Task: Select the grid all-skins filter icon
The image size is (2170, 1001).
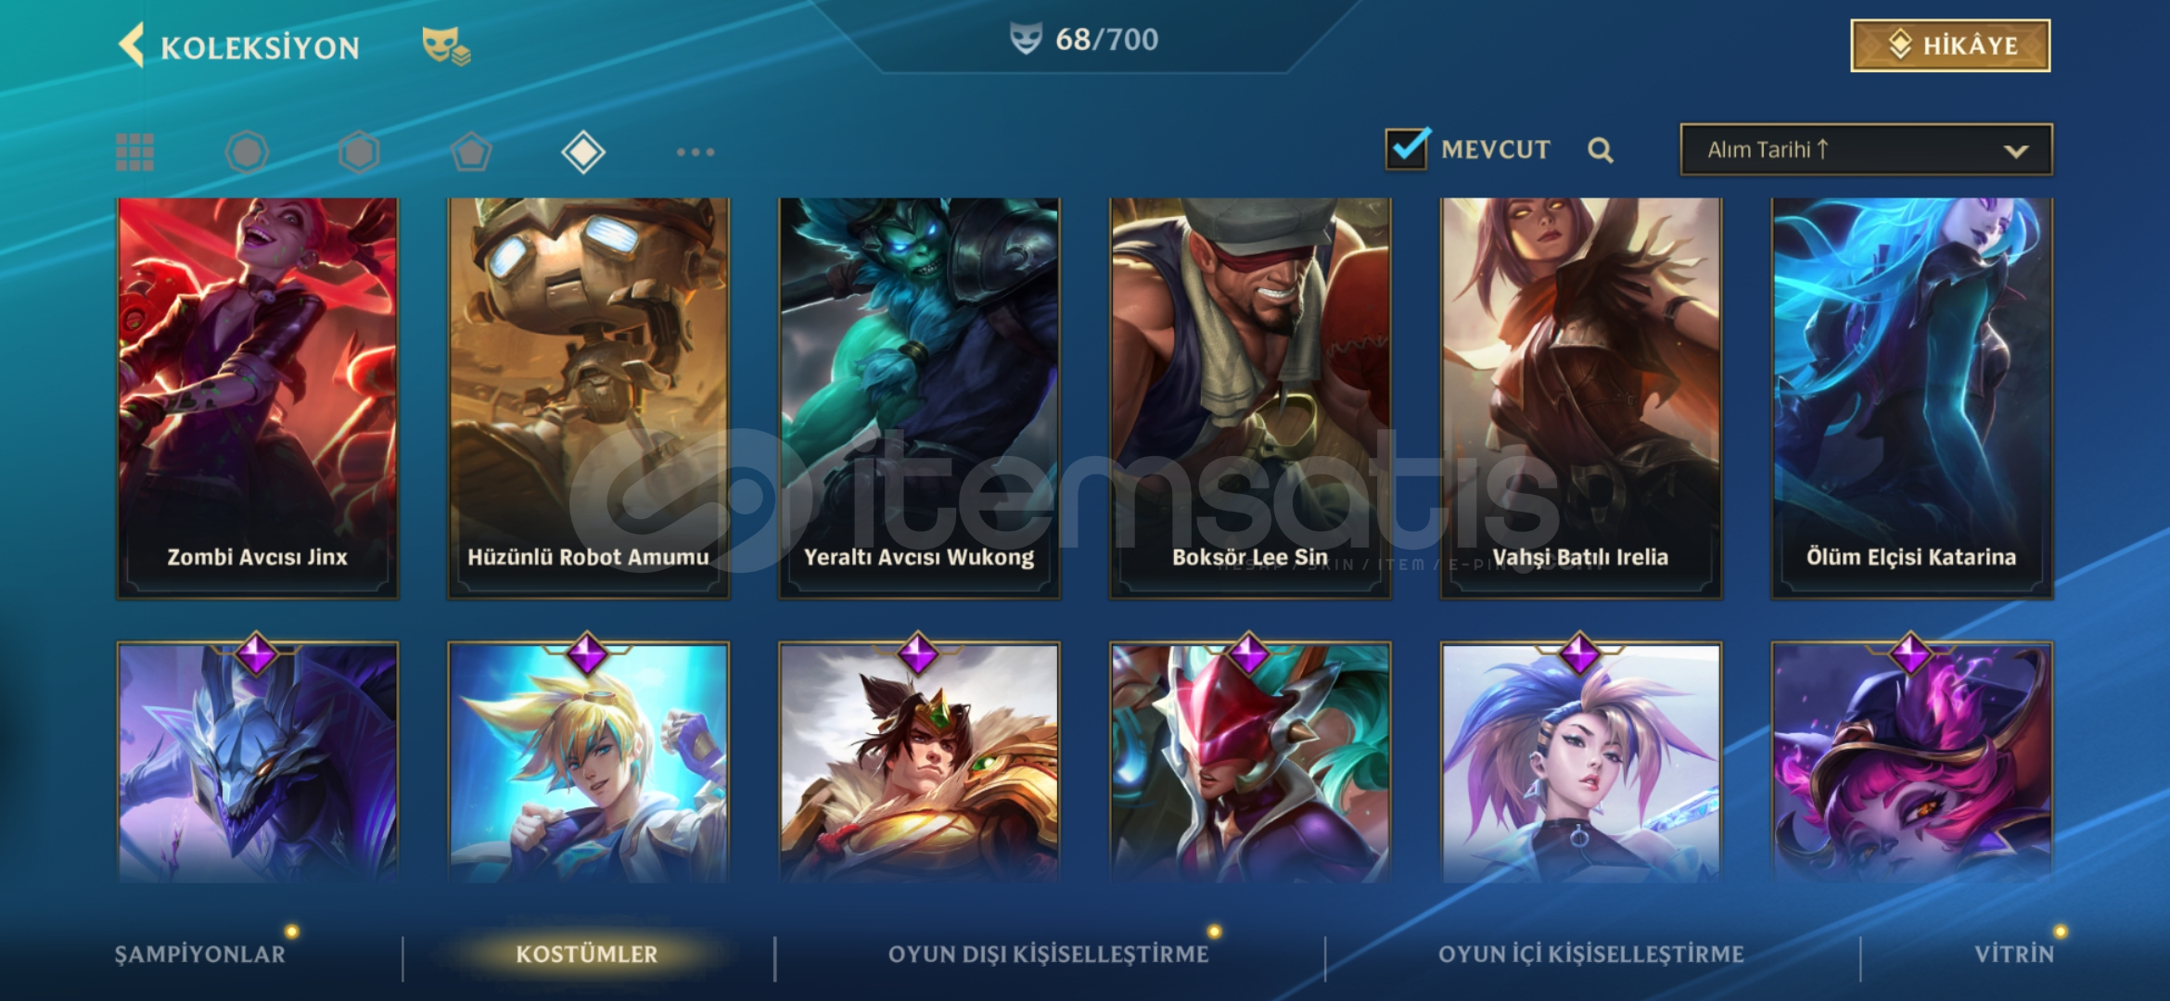Action: (x=135, y=152)
